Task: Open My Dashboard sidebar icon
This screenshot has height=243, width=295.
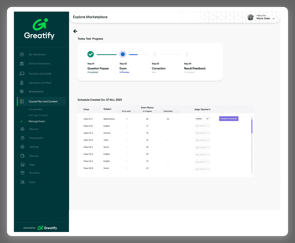Action: (22, 55)
